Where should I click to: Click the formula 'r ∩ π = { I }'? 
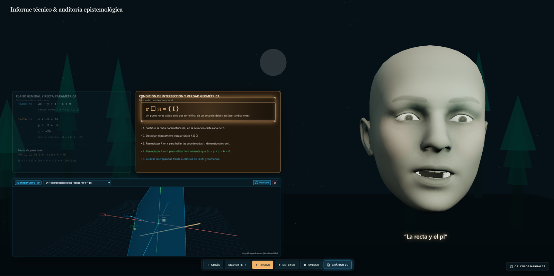coord(162,109)
